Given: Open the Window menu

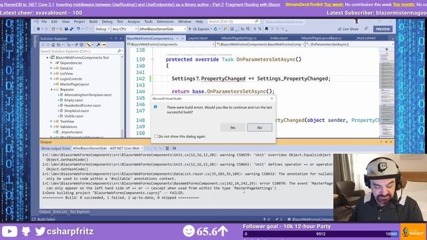Looking at the screenshot, I should 184,21.
